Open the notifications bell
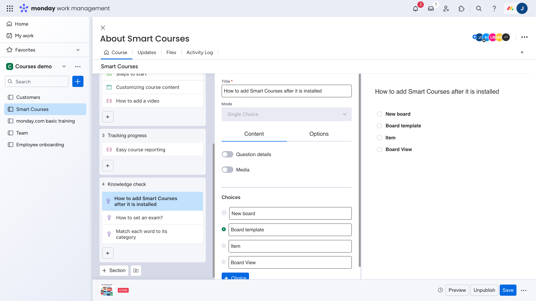Image resolution: width=536 pixels, height=301 pixels. click(x=415, y=8)
